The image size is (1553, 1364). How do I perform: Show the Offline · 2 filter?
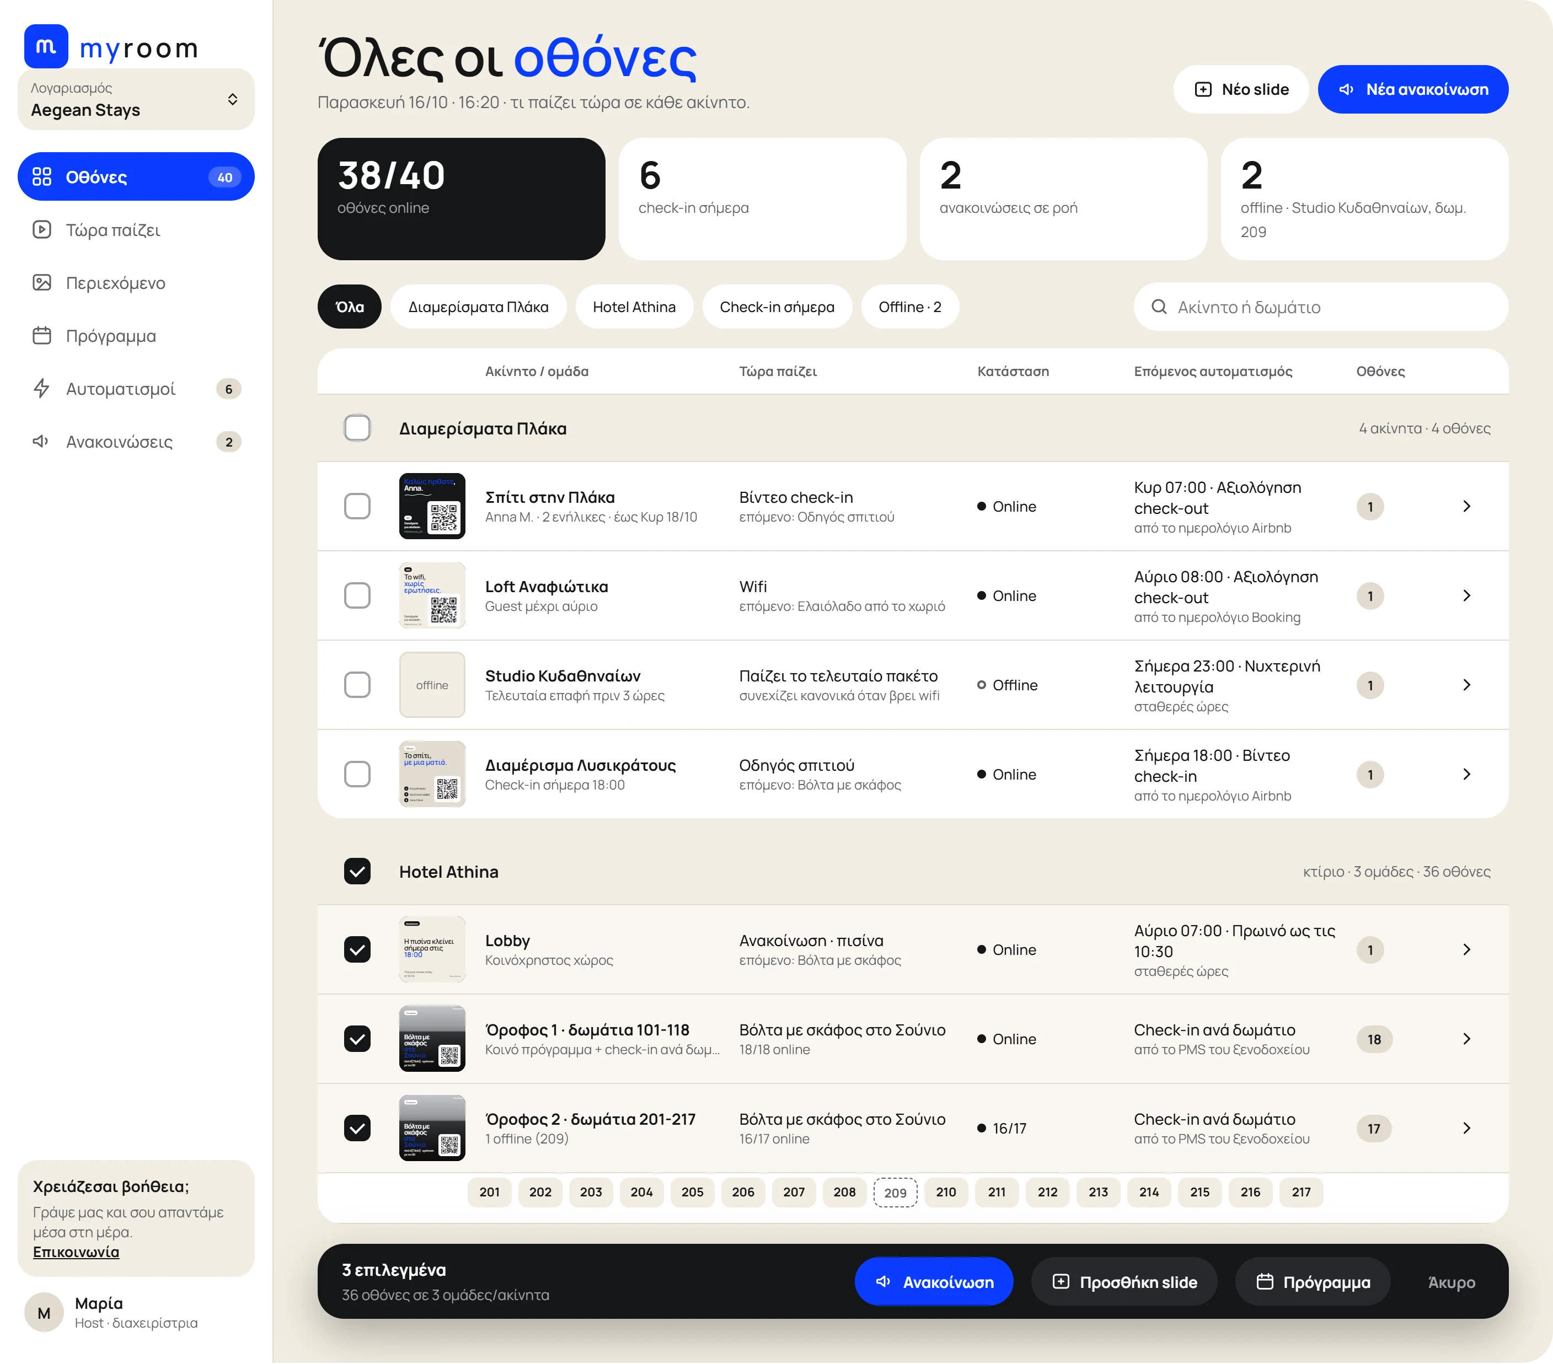(910, 307)
